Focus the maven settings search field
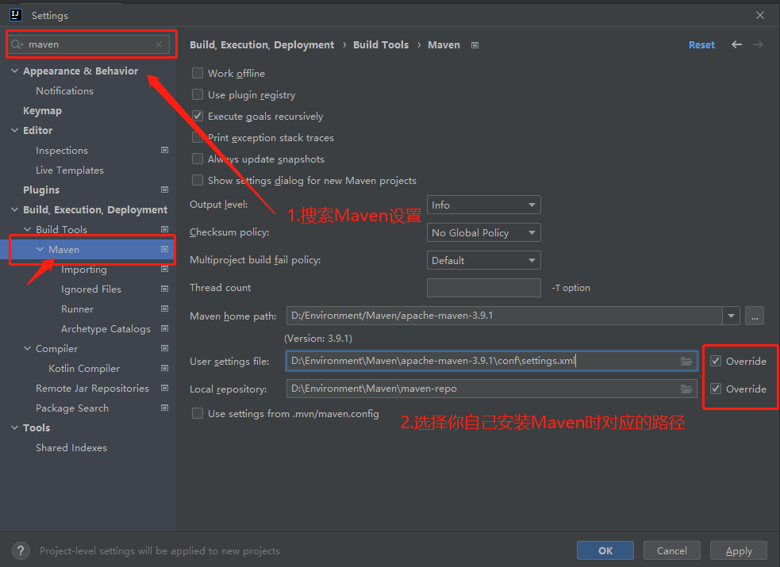780x567 pixels. click(x=90, y=44)
